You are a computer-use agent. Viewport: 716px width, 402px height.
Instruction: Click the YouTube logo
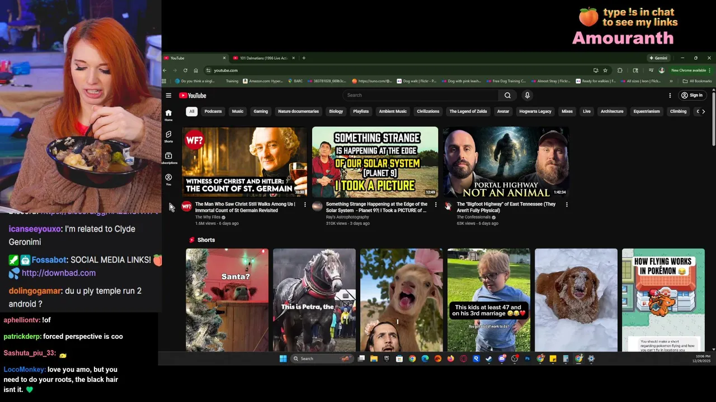(192, 95)
